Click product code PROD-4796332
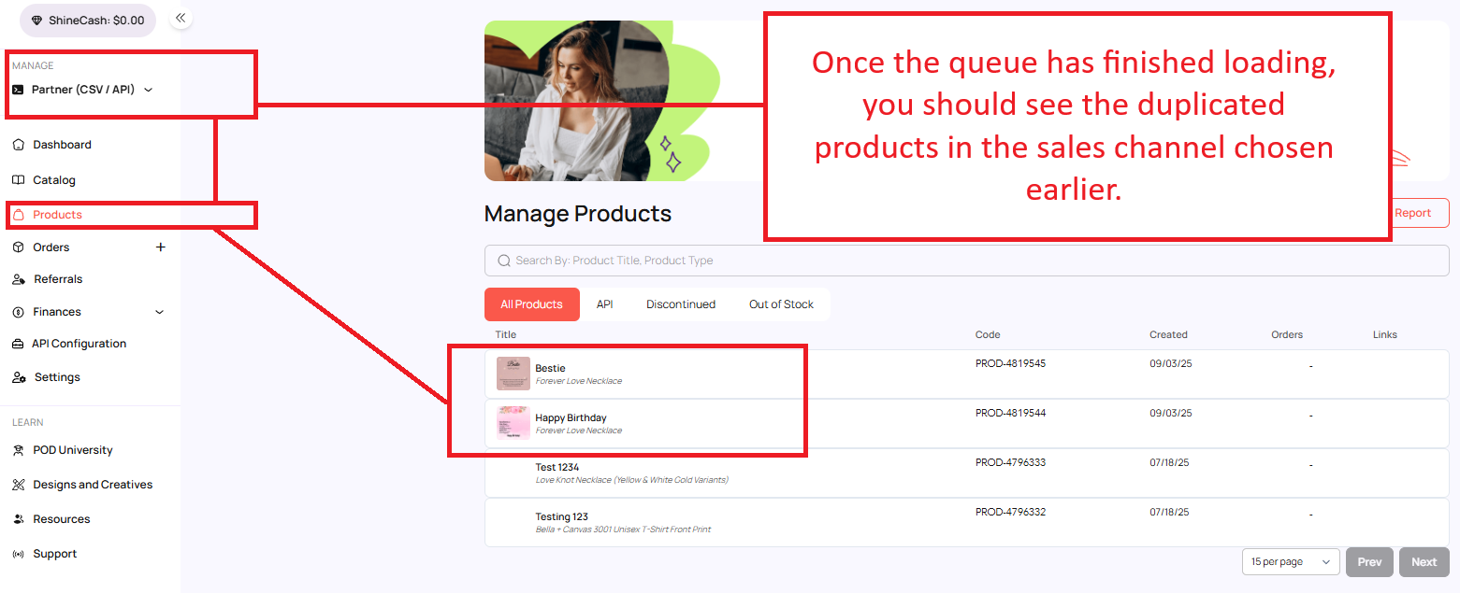The width and height of the screenshot is (1460, 593). click(x=1010, y=512)
